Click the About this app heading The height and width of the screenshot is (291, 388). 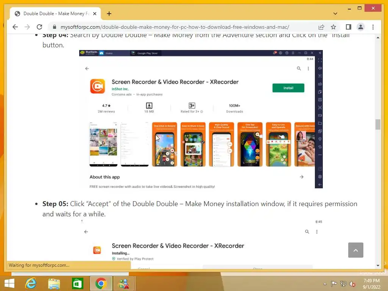[x=105, y=177]
